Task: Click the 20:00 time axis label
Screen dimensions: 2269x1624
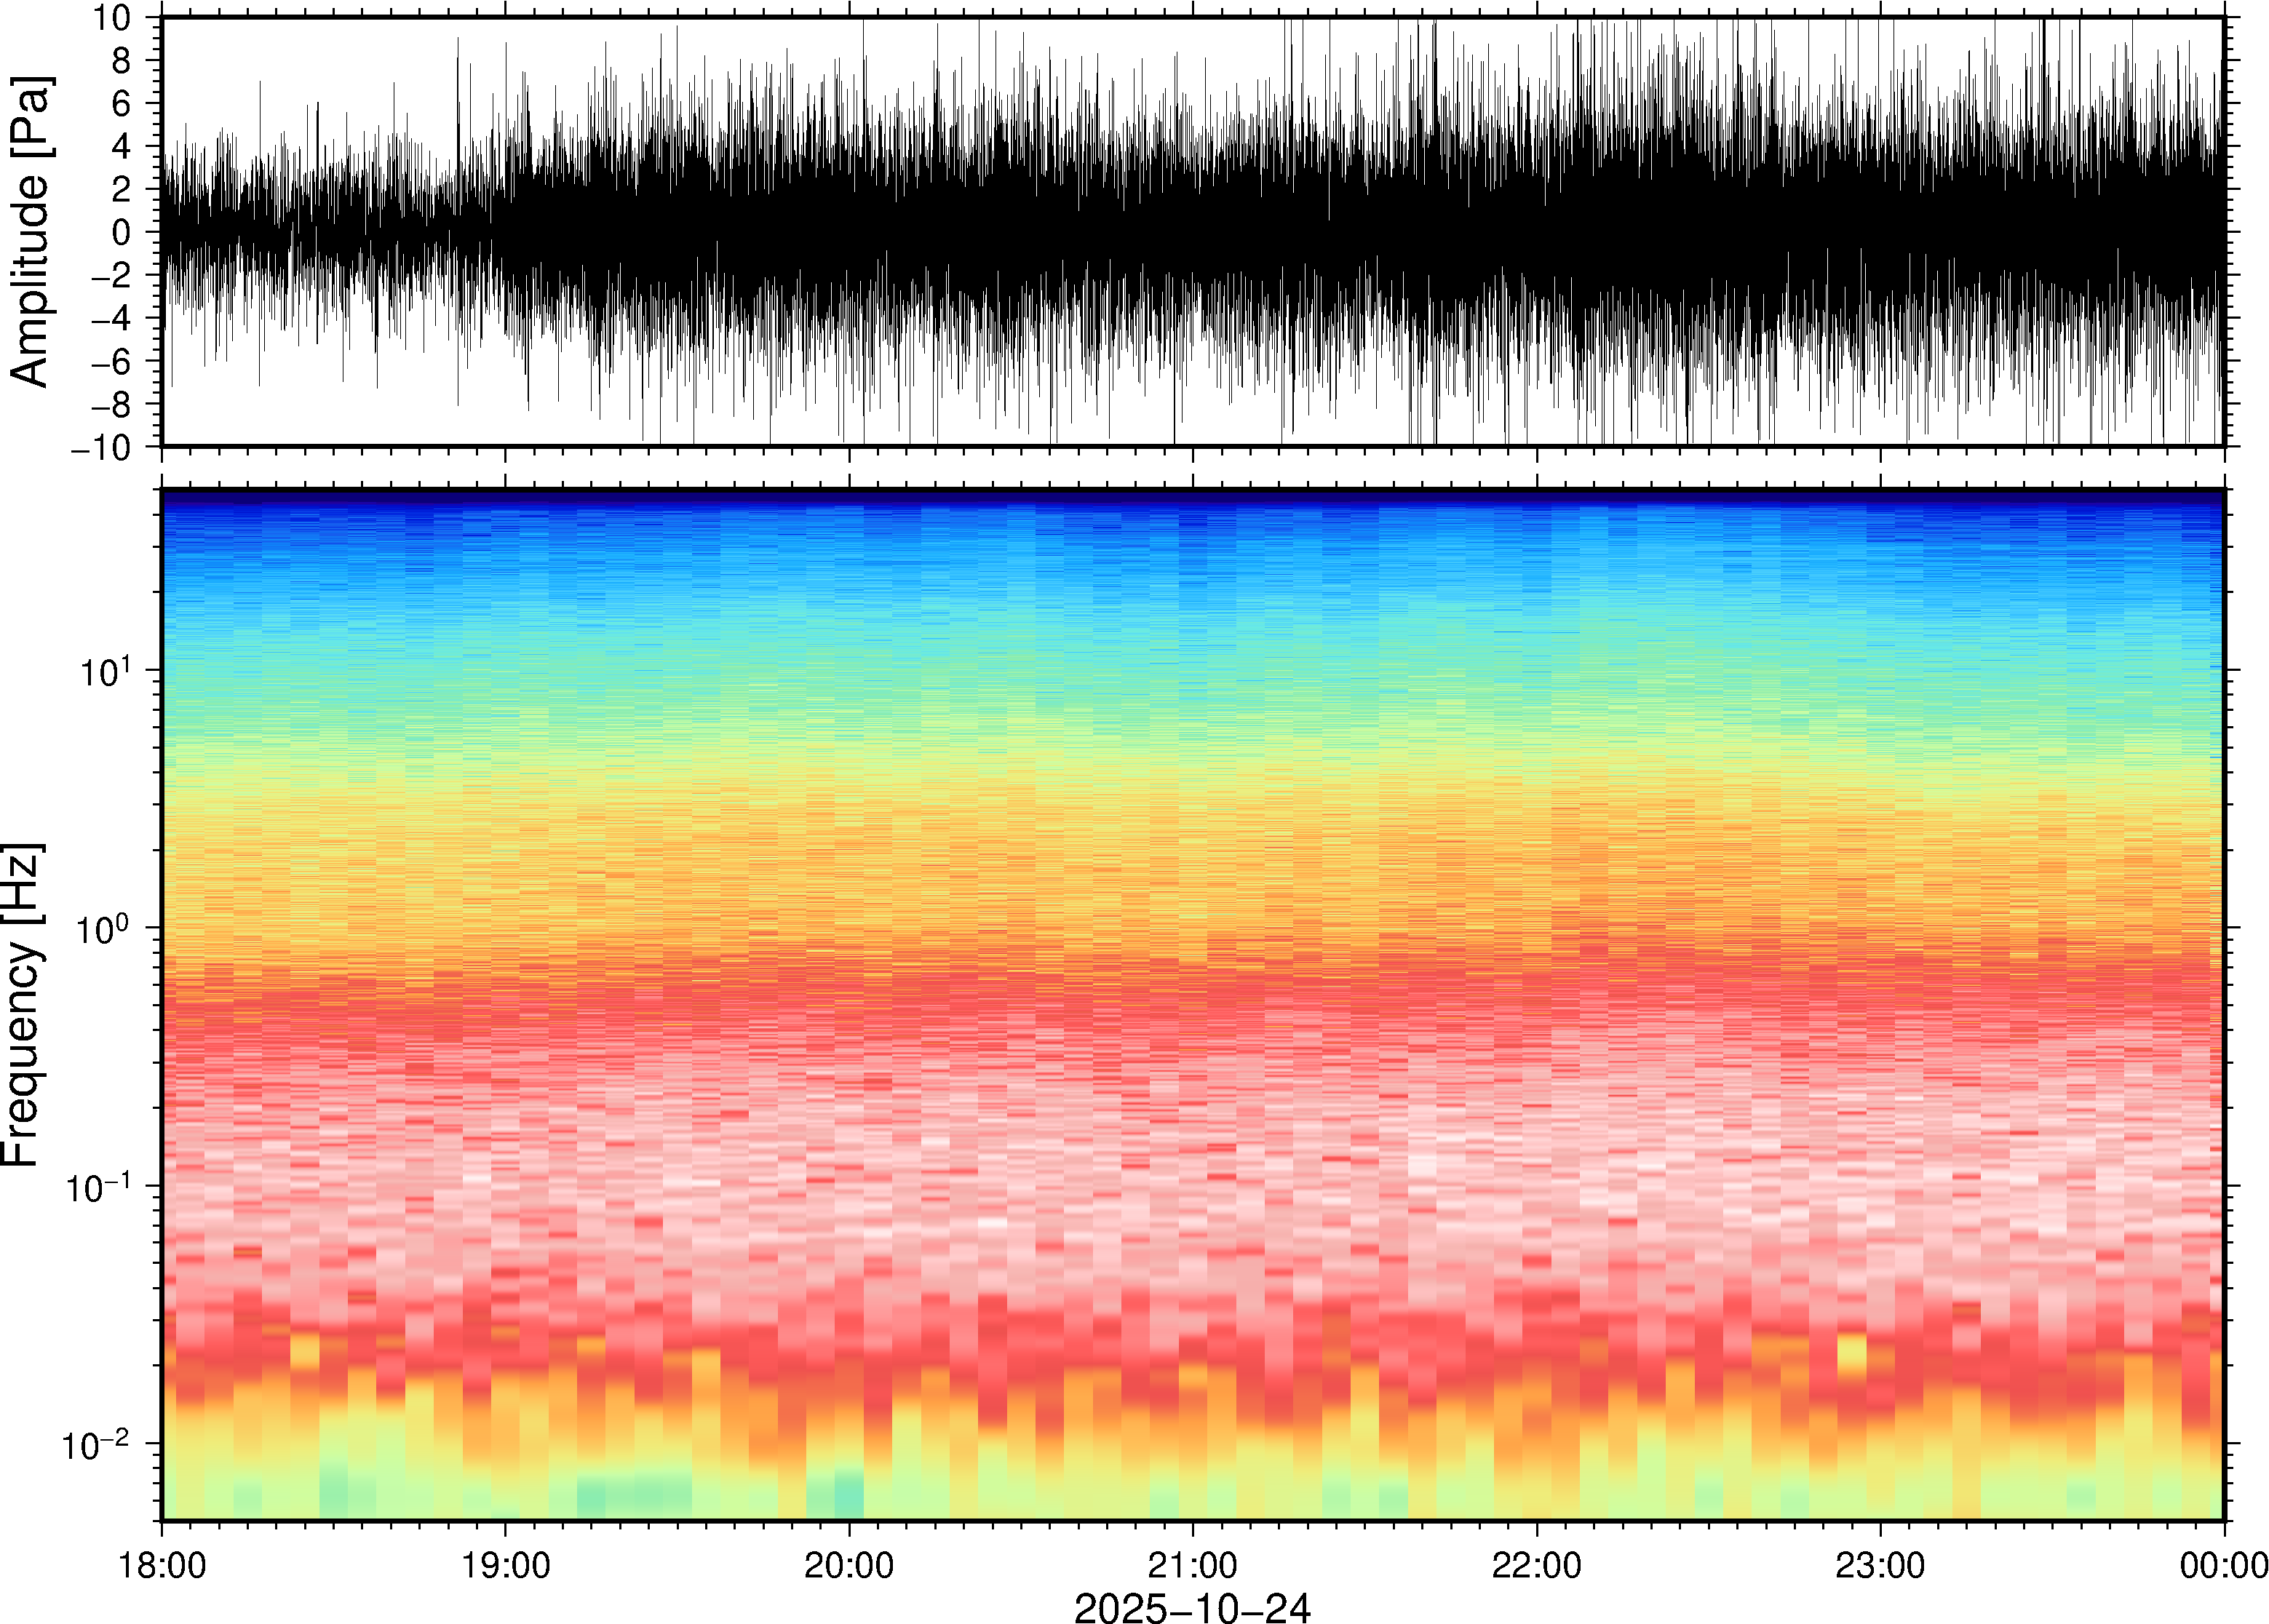Action: click(849, 1564)
